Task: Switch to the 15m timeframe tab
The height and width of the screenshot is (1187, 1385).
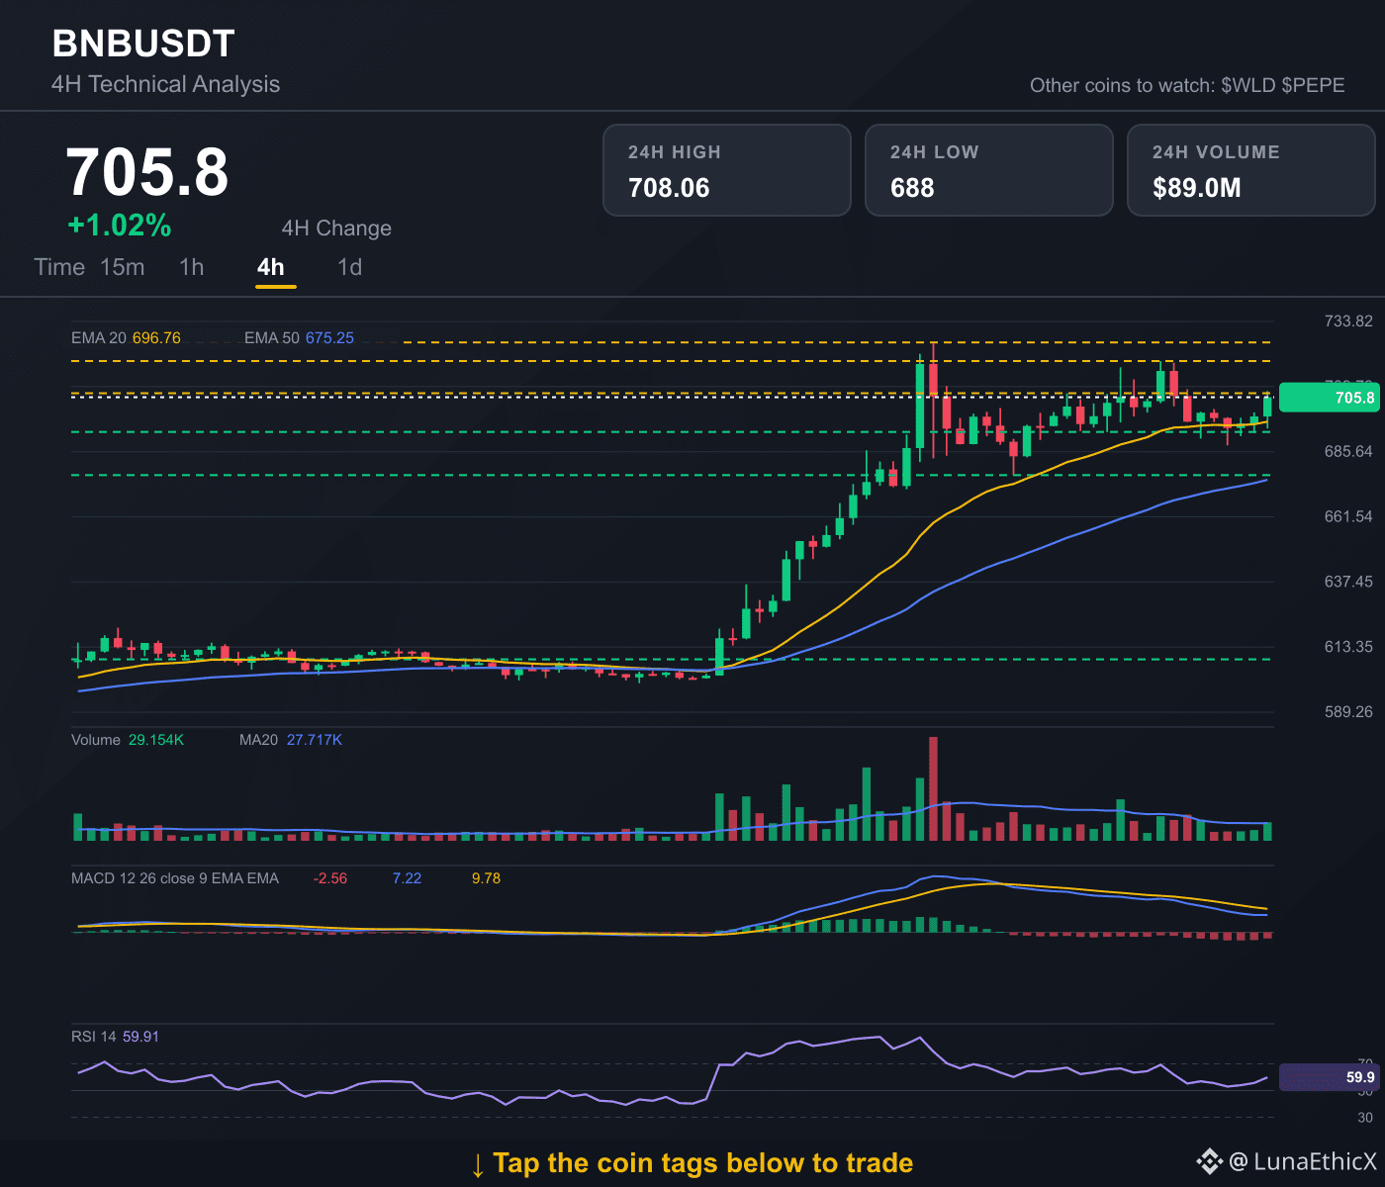Action: 123,267
